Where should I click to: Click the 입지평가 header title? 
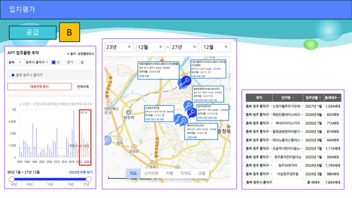click(x=22, y=9)
